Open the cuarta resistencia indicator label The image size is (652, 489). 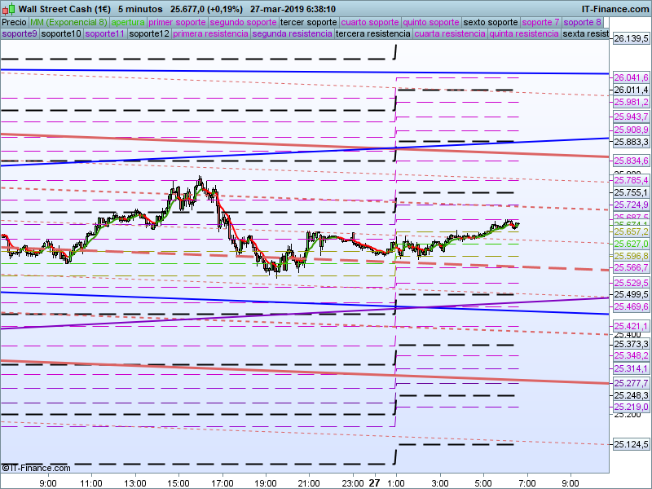click(450, 33)
